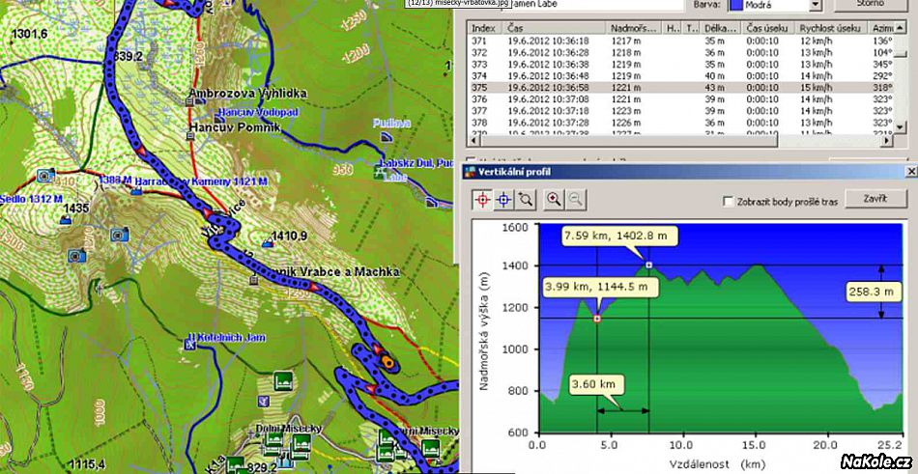Zoom in on the vertical profile

pyautogui.click(x=554, y=200)
